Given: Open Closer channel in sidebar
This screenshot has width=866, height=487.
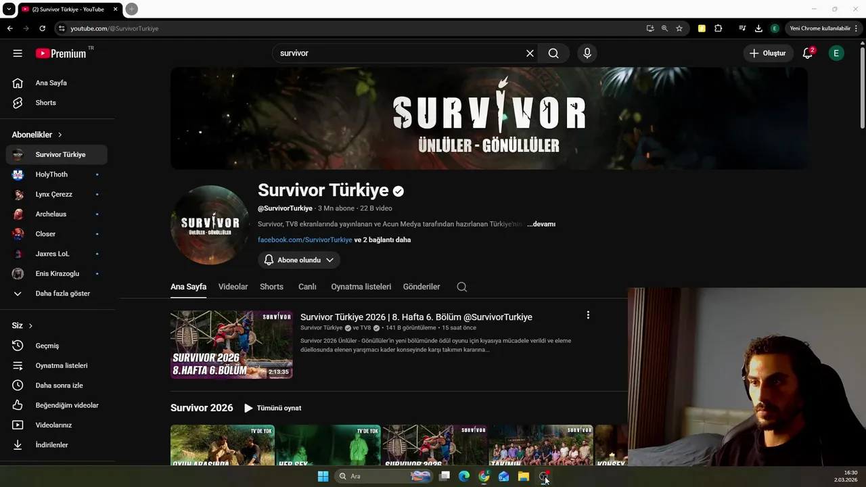Looking at the screenshot, I should point(57,234).
